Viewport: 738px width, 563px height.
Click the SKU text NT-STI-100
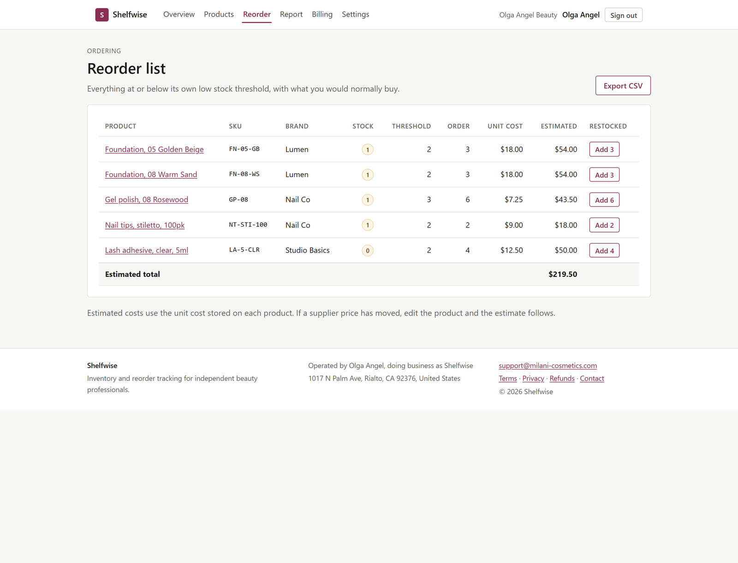[x=248, y=225]
